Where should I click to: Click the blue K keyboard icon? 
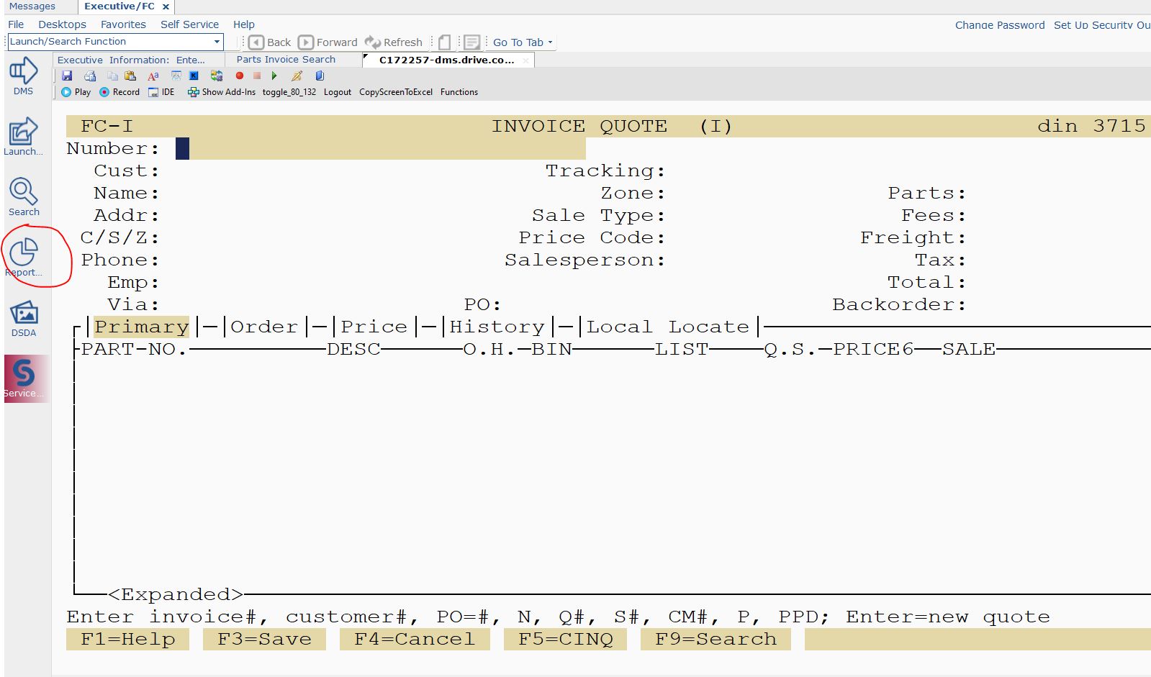click(x=194, y=76)
